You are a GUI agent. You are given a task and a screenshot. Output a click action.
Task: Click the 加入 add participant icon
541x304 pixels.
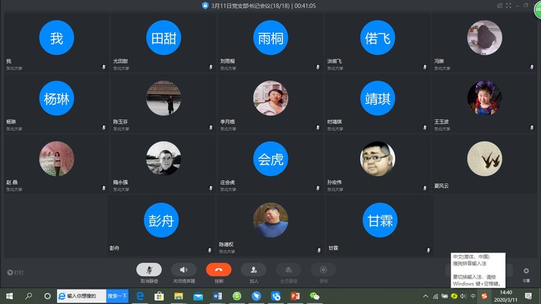coord(254,269)
